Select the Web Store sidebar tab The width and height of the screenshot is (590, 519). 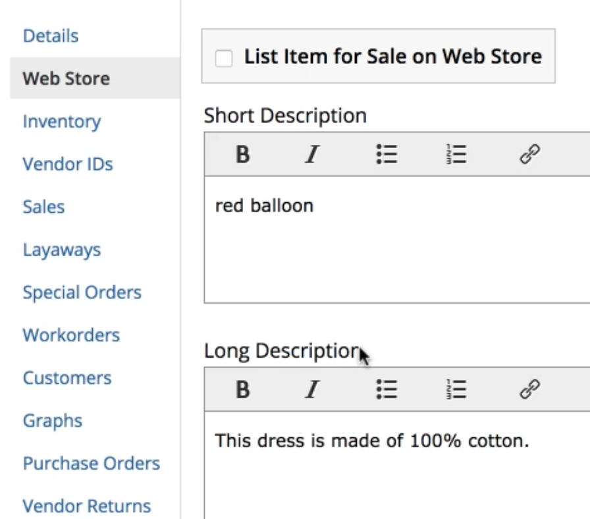tap(67, 78)
